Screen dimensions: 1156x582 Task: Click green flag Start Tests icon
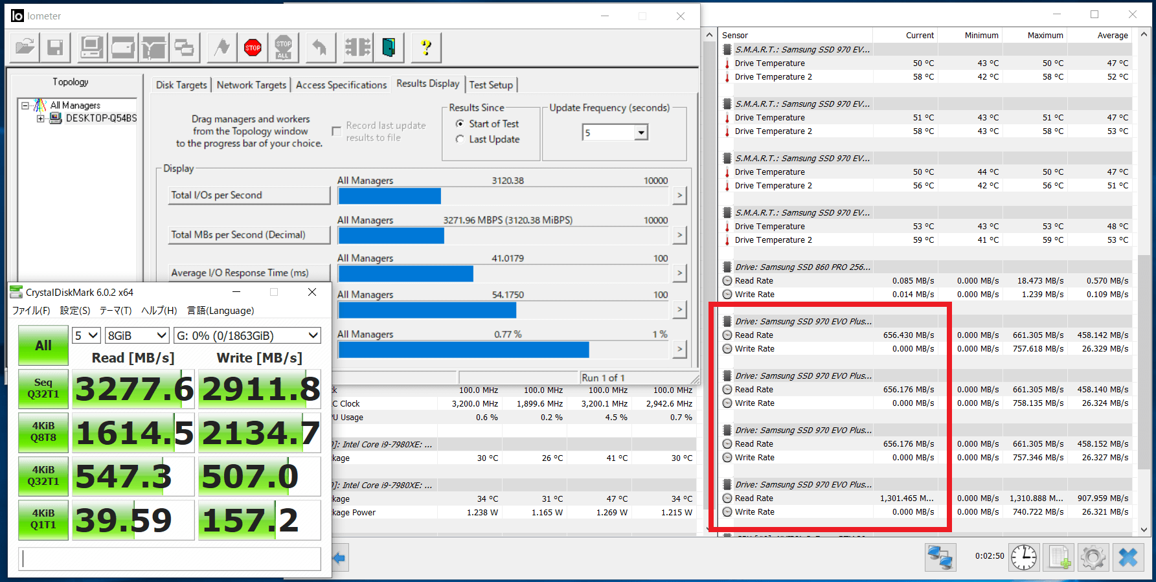coord(222,47)
